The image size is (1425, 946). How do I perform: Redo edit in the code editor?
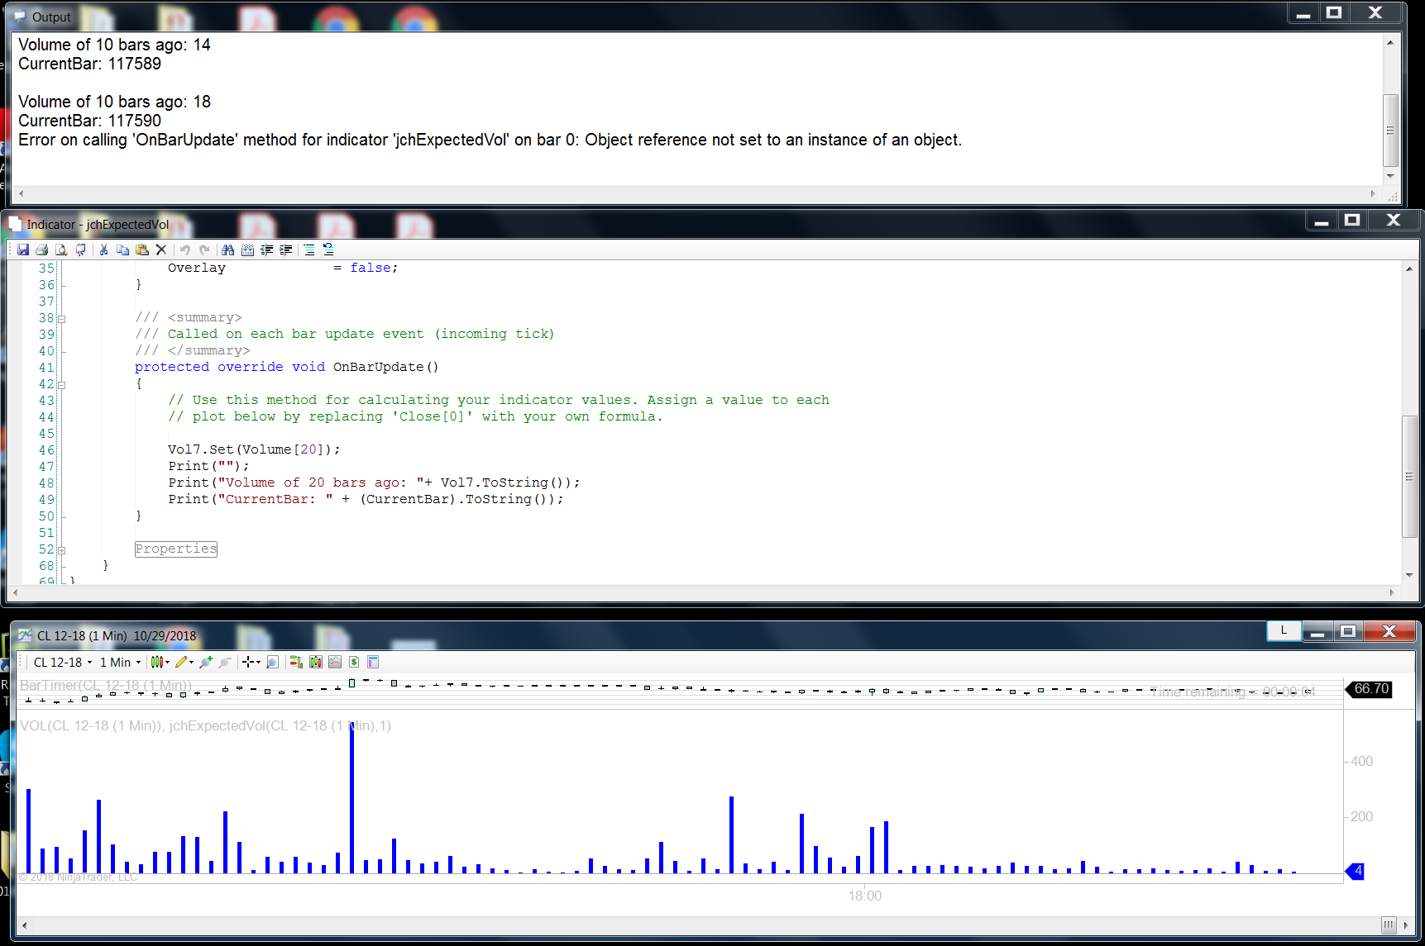coord(204,250)
